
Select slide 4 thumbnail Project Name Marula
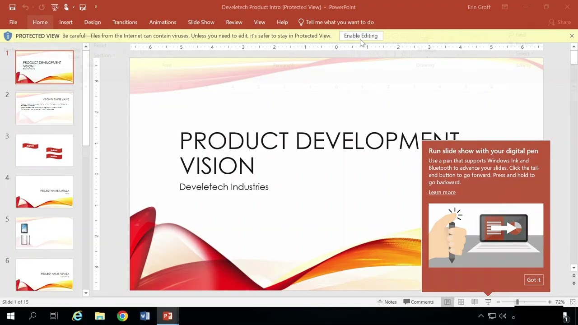click(44, 191)
